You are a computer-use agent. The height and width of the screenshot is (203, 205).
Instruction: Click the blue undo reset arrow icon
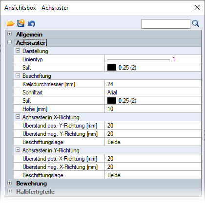[x=31, y=23]
